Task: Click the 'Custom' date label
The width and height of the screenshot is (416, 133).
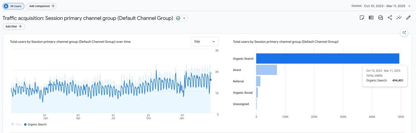Action: [357, 6]
